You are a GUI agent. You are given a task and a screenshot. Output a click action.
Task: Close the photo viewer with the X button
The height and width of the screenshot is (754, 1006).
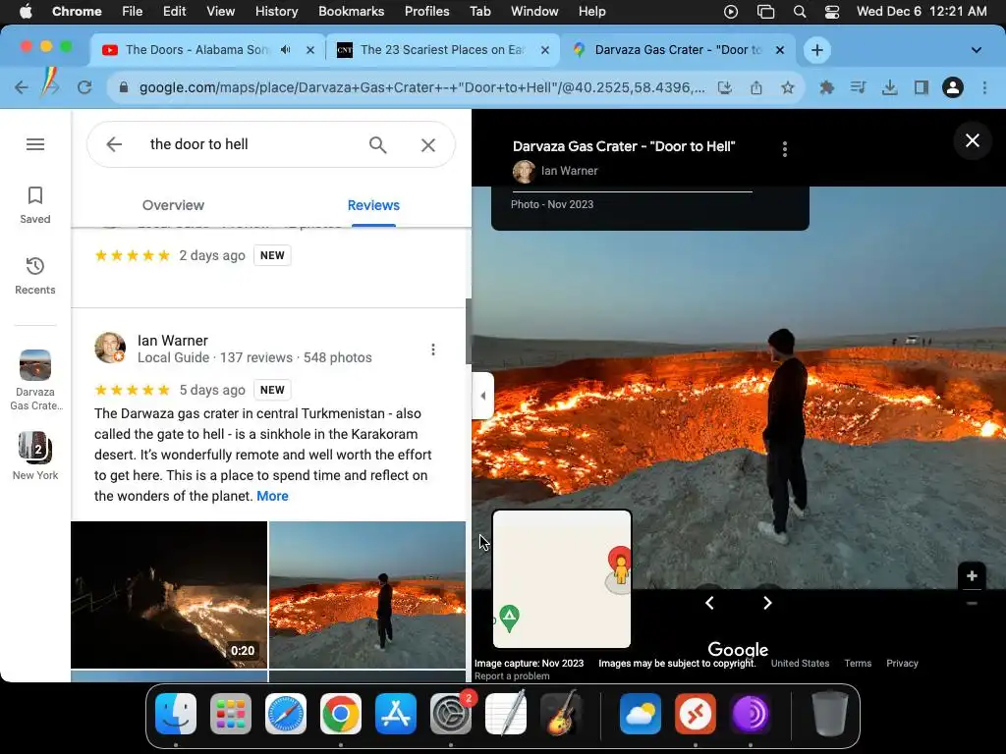(x=972, y=140)
